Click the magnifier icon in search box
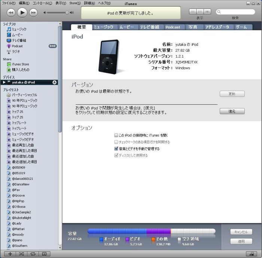 [219, 12]
